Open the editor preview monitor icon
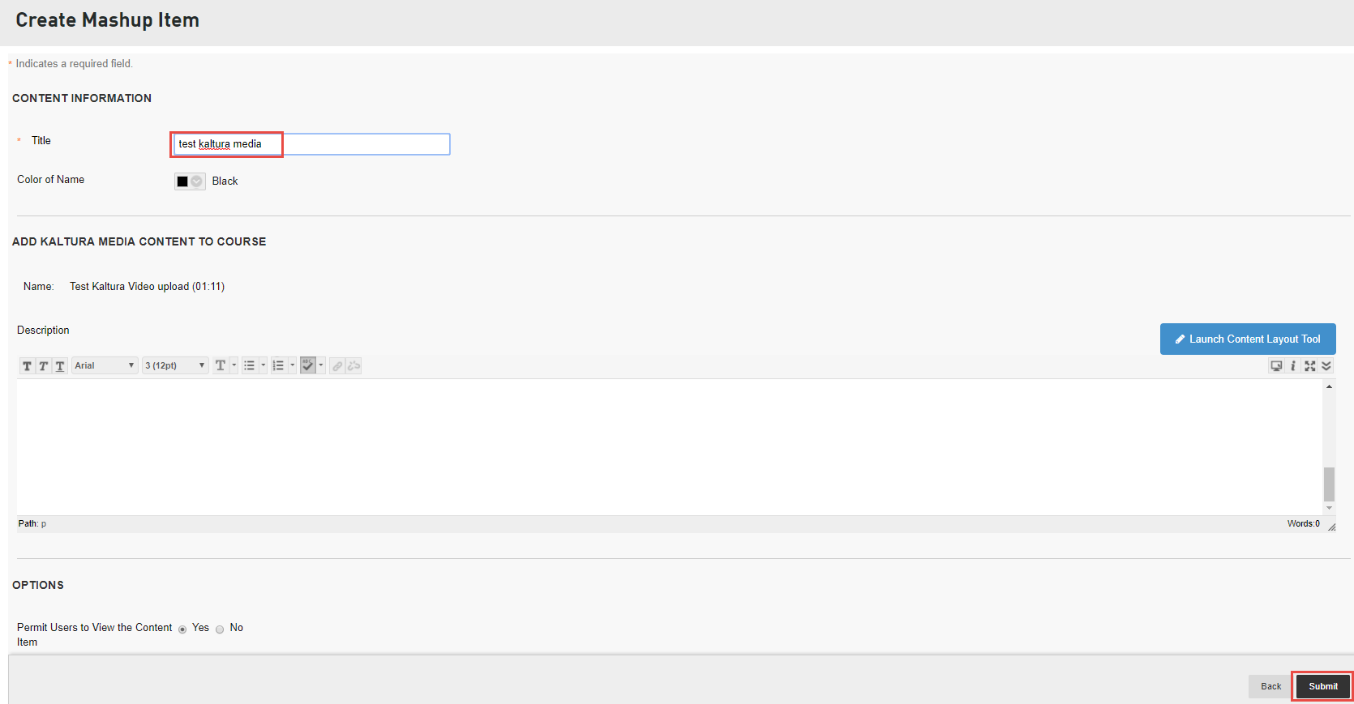This screenshot has width=1354, height=704. [x=1276, y=366]
